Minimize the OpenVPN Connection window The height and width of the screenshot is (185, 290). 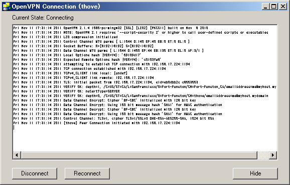(x=265, y=7)
